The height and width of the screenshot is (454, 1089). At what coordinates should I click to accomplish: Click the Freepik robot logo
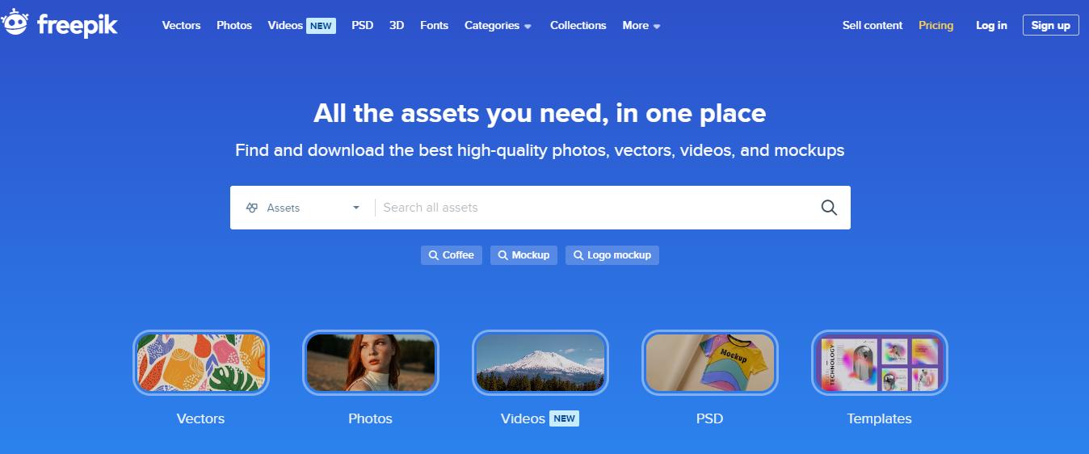(x=15, y=24)
